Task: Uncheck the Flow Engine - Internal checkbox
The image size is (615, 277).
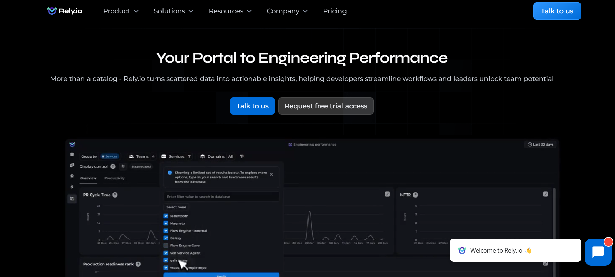Action: pyautogui.click(x=166, y=231)
